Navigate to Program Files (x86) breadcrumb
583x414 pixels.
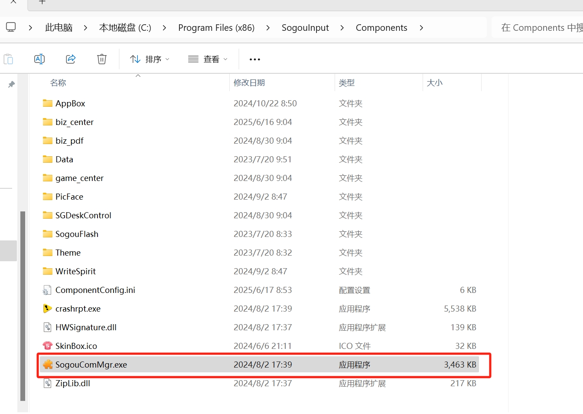point(216,28)
